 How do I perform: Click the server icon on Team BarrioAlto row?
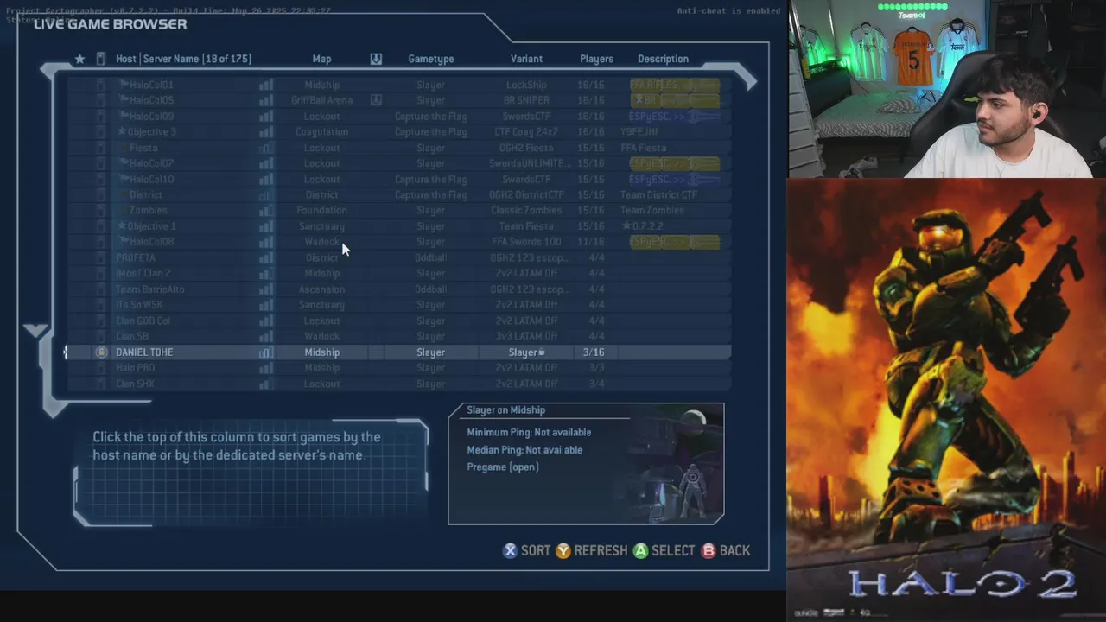[101, 289]
